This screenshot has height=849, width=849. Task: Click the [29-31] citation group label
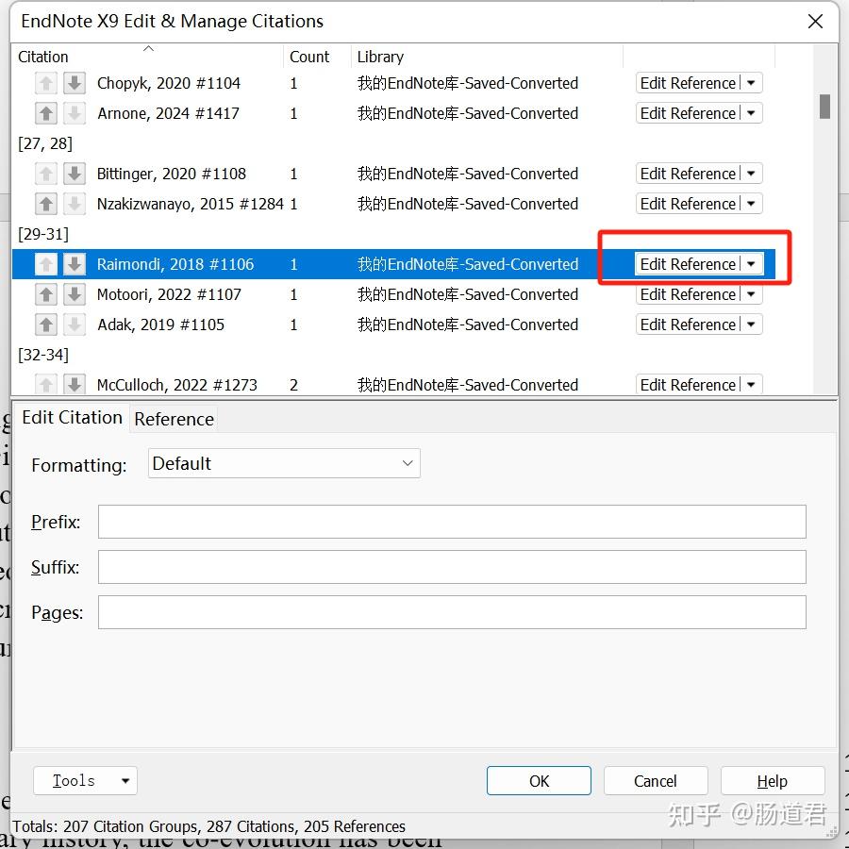[43, 235]
